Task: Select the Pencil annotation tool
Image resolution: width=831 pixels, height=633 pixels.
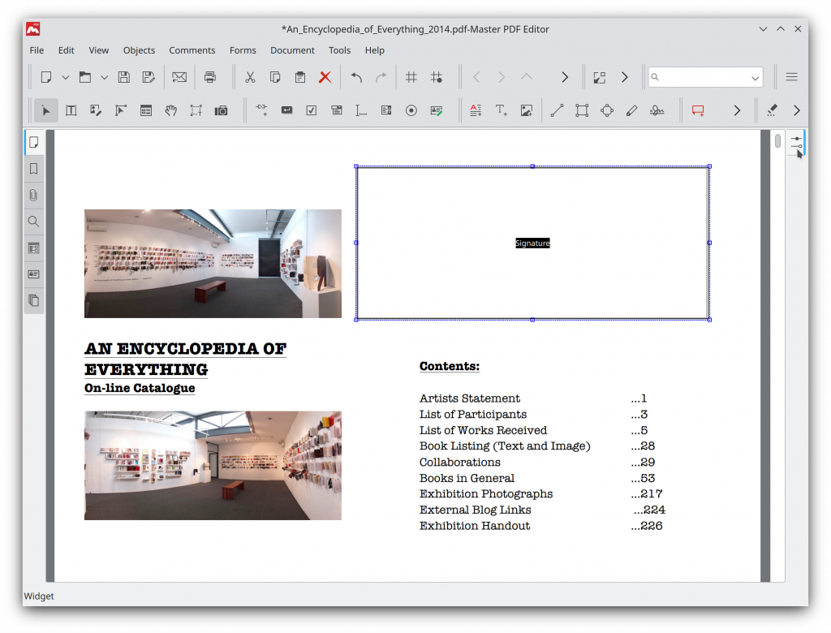Action: click(x=632, y=110)
